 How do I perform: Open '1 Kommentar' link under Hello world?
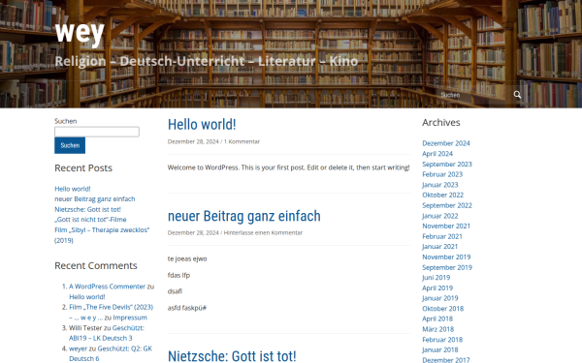tap(242, 141)
